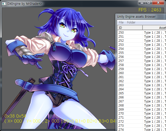Close the DXEngine window
Screen dimensions: 166x131
point(158,3)
